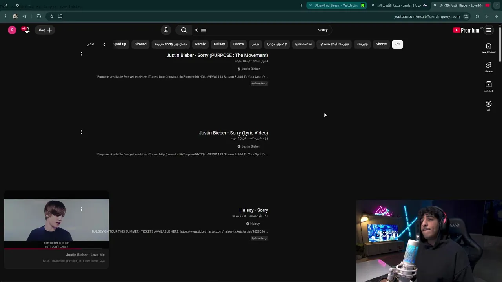This screenshot has width=502, height=282.
Task: Open options for Sorry Lyric Video result
Action: click(x=82, y=132)
